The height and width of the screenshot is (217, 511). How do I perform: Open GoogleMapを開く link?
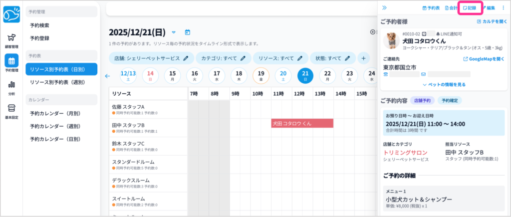click(x=485, y=59)
